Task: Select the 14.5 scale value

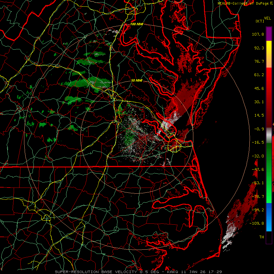Action: point(259,115)
